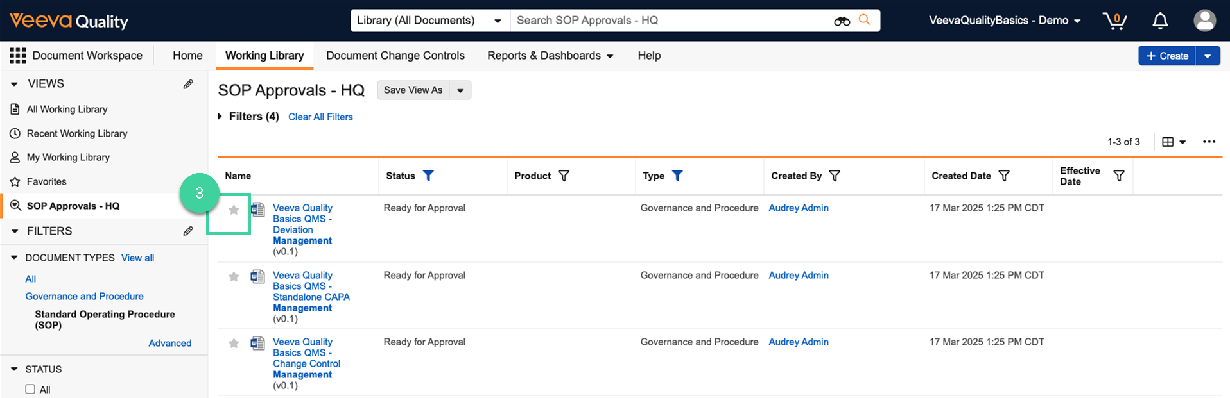
Task: Click the Type column filter icon
Action: coord(677,176)
